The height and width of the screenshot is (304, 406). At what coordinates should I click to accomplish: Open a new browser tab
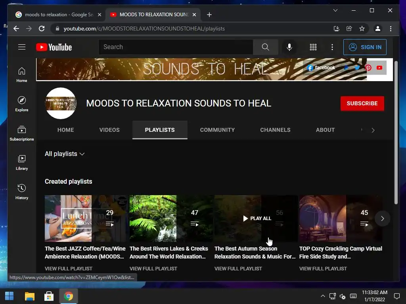coord(209,15)
